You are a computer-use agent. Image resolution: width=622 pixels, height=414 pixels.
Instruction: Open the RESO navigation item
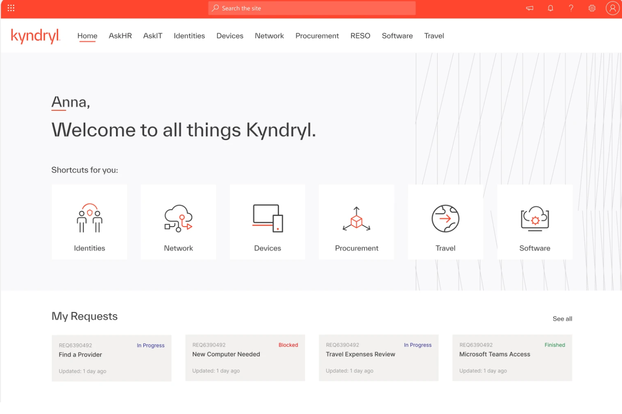[x=360, y=36]
